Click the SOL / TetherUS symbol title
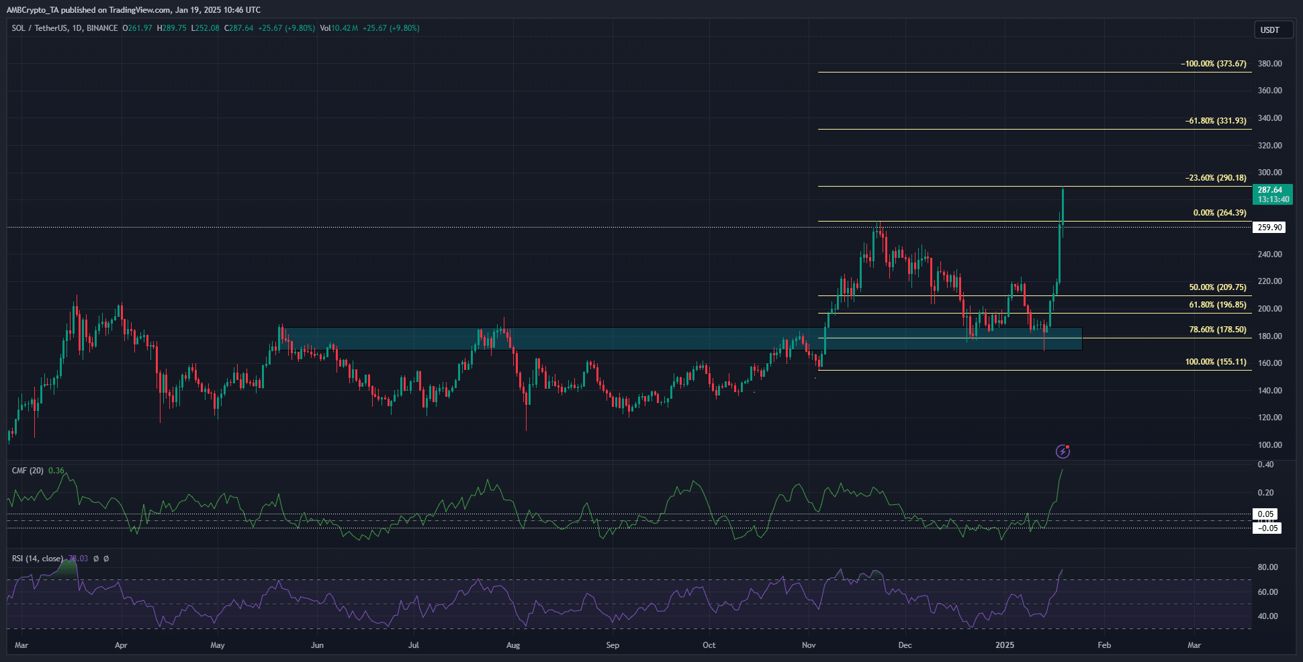 64,28
